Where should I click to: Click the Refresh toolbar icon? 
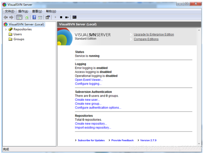coord(27,17)
